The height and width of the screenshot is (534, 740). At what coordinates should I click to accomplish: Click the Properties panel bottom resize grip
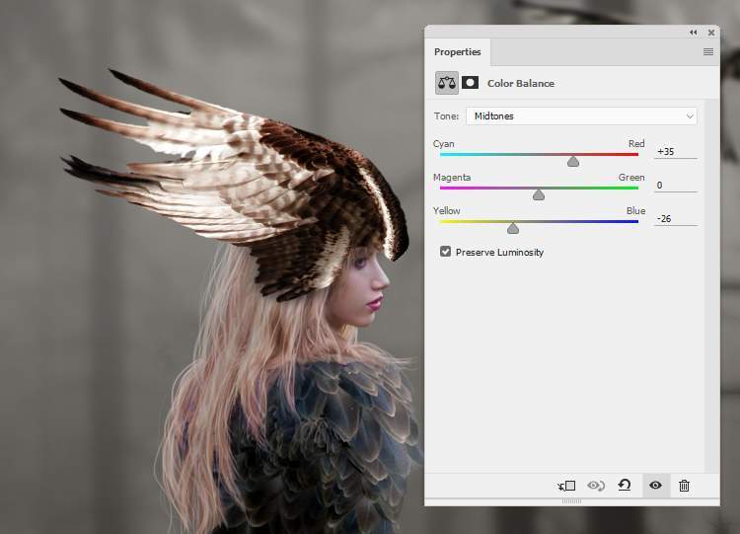[571, 501]
